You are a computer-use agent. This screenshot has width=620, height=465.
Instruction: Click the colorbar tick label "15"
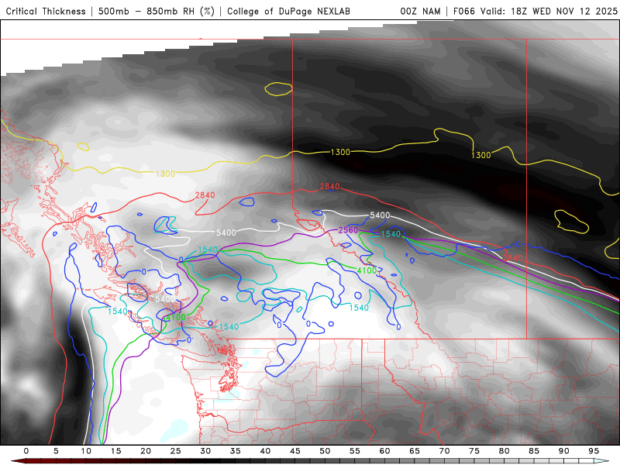[x=115, y=451]
